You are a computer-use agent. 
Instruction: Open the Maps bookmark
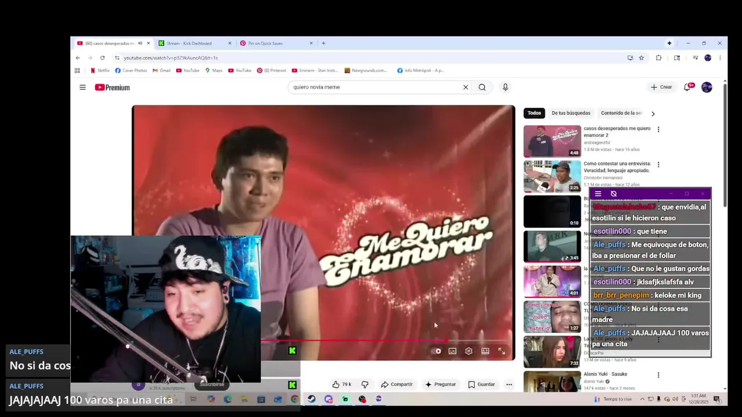click(213, 71)
